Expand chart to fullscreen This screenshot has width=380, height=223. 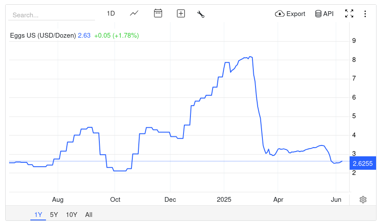coord(349,13)
